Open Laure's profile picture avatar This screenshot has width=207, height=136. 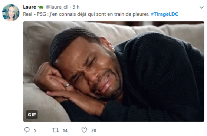point(11,13)
